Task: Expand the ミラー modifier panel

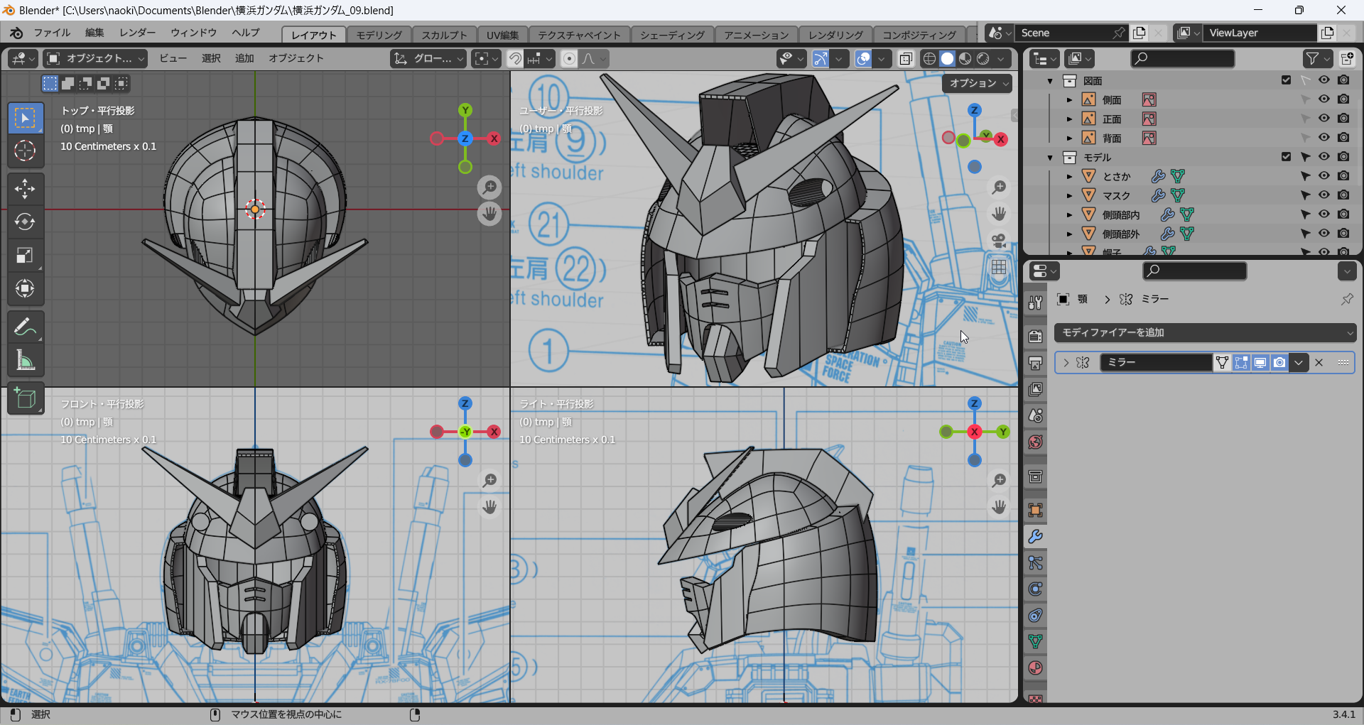Action: point(1066,363)
